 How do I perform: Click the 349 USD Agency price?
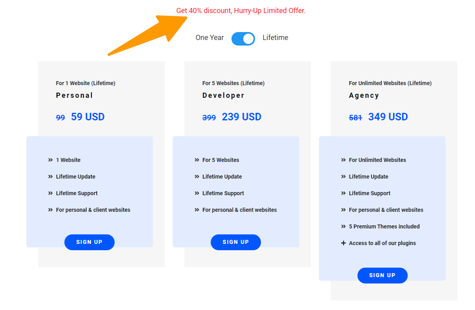click(388, 117)
